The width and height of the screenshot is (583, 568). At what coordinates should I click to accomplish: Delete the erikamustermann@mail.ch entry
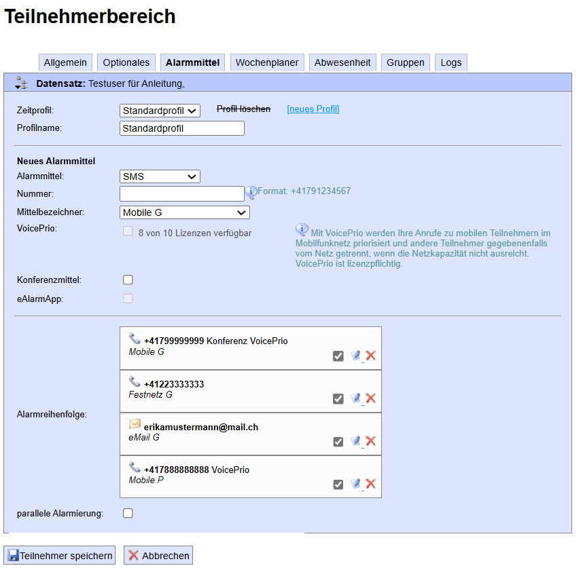tap(371, 441)
